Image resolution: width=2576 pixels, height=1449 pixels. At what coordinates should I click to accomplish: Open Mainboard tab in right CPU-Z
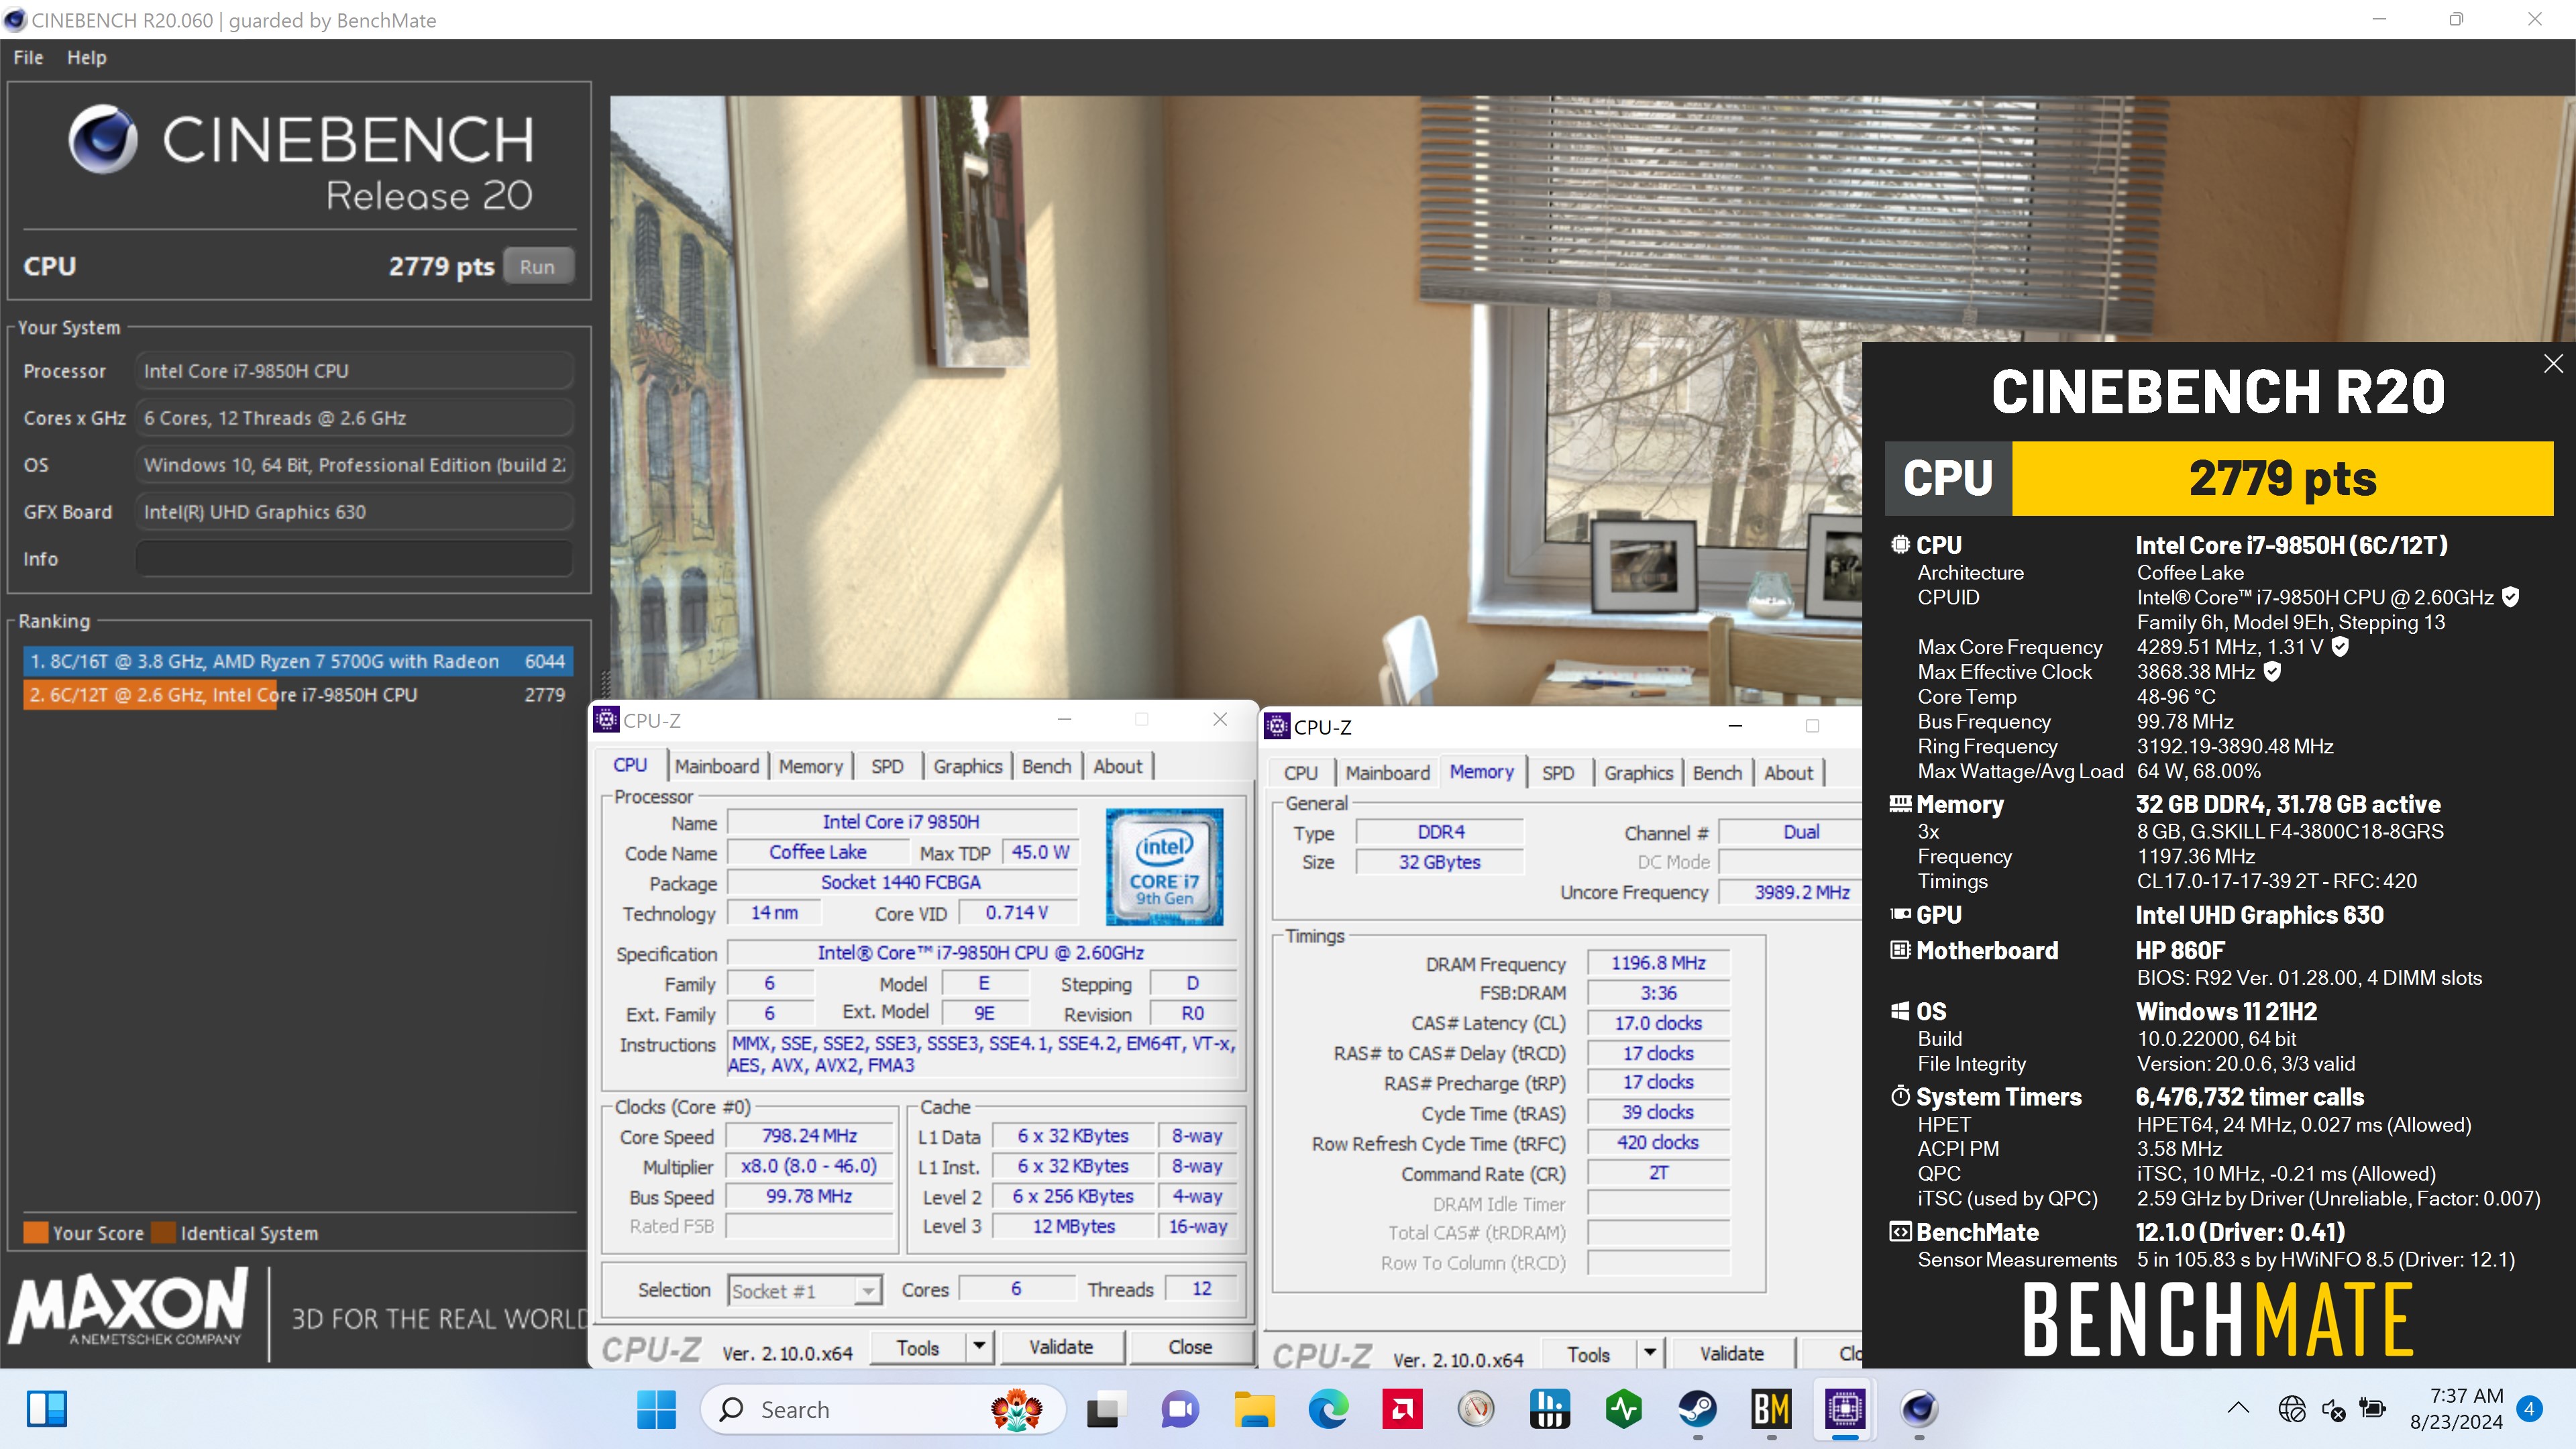(x=1388, y=773)
